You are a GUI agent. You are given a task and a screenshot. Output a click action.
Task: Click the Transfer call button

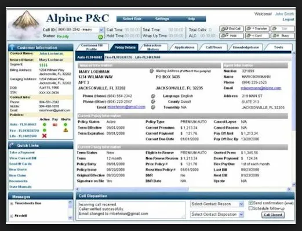tap(257, 29)
